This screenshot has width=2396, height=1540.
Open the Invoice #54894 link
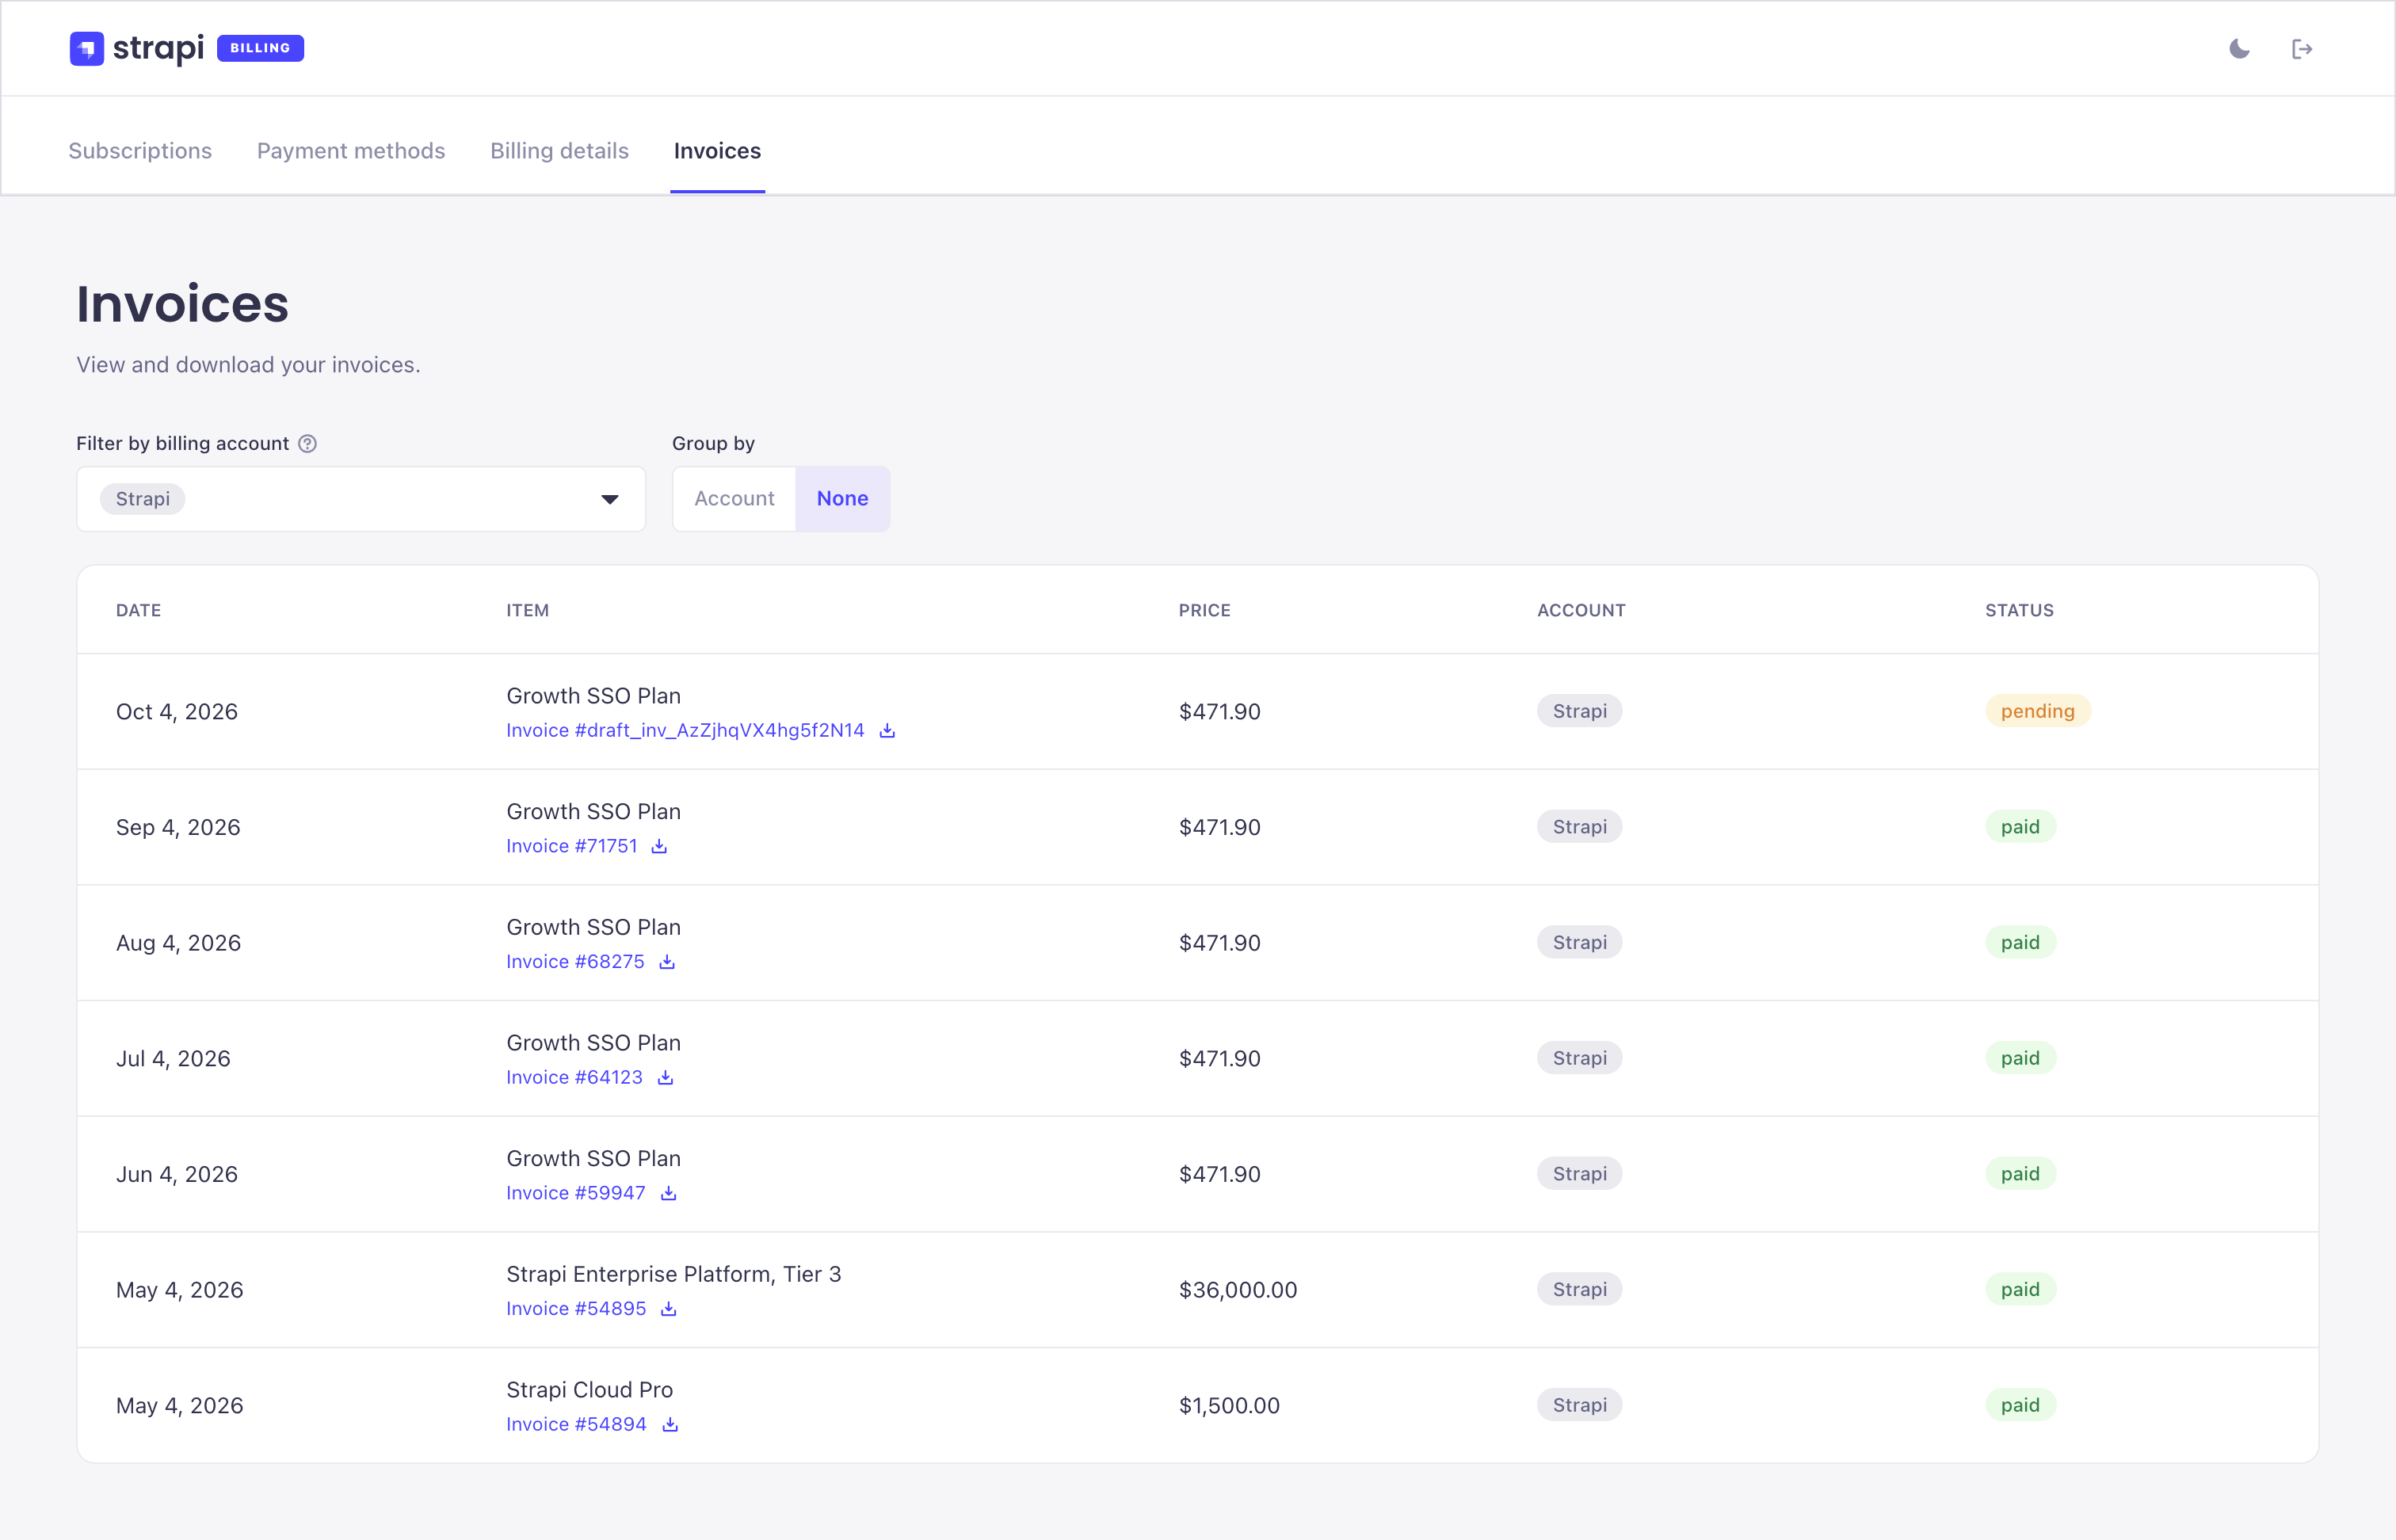pos(576,1424)
